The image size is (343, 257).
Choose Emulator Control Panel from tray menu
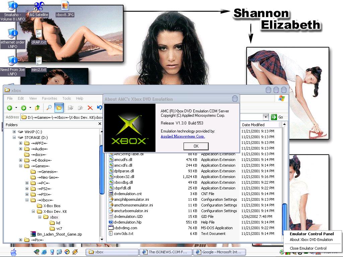coord(312,234)
